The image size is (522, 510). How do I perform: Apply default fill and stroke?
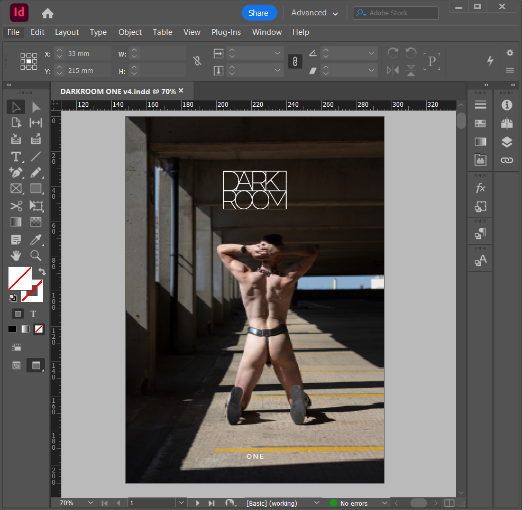click(13, 298)
